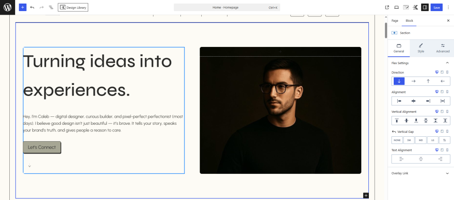Viewport: 454px width, 200px height.
Task: Reset the Vertical Gap value
Action: (394, 131)
